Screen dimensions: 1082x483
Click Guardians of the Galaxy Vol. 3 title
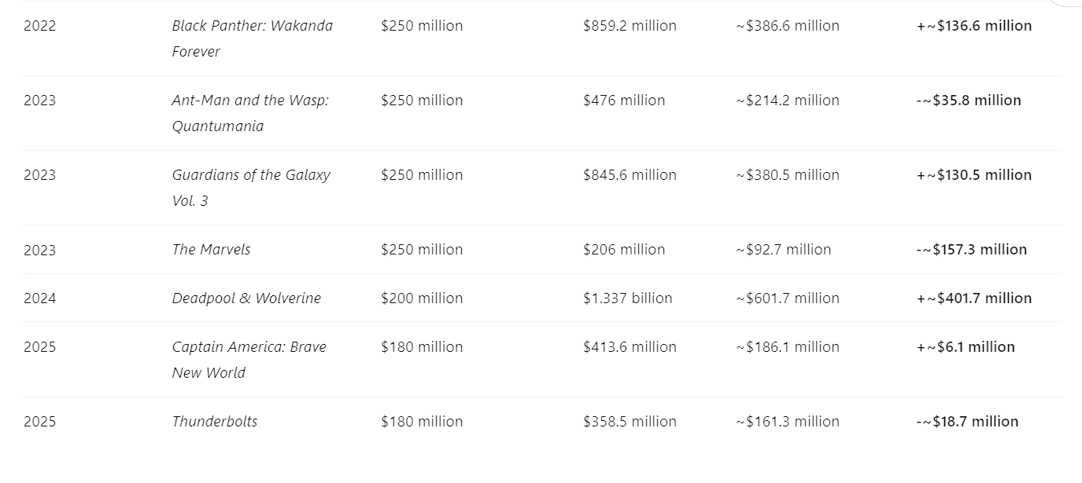tap(251, 188)
